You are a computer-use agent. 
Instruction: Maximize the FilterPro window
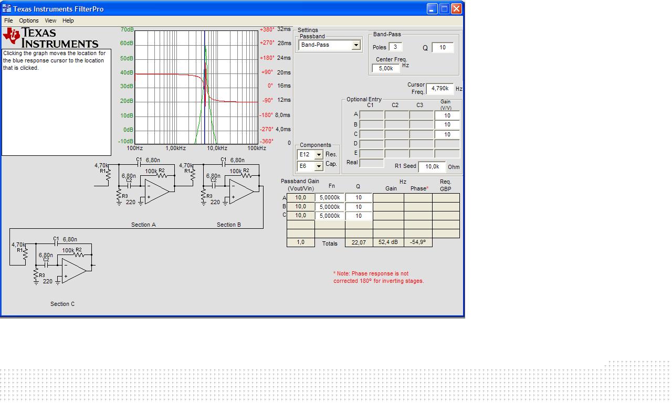click(444, 8)
